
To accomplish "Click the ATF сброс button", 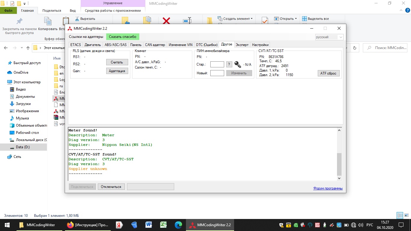I will [x=329, y=73].
